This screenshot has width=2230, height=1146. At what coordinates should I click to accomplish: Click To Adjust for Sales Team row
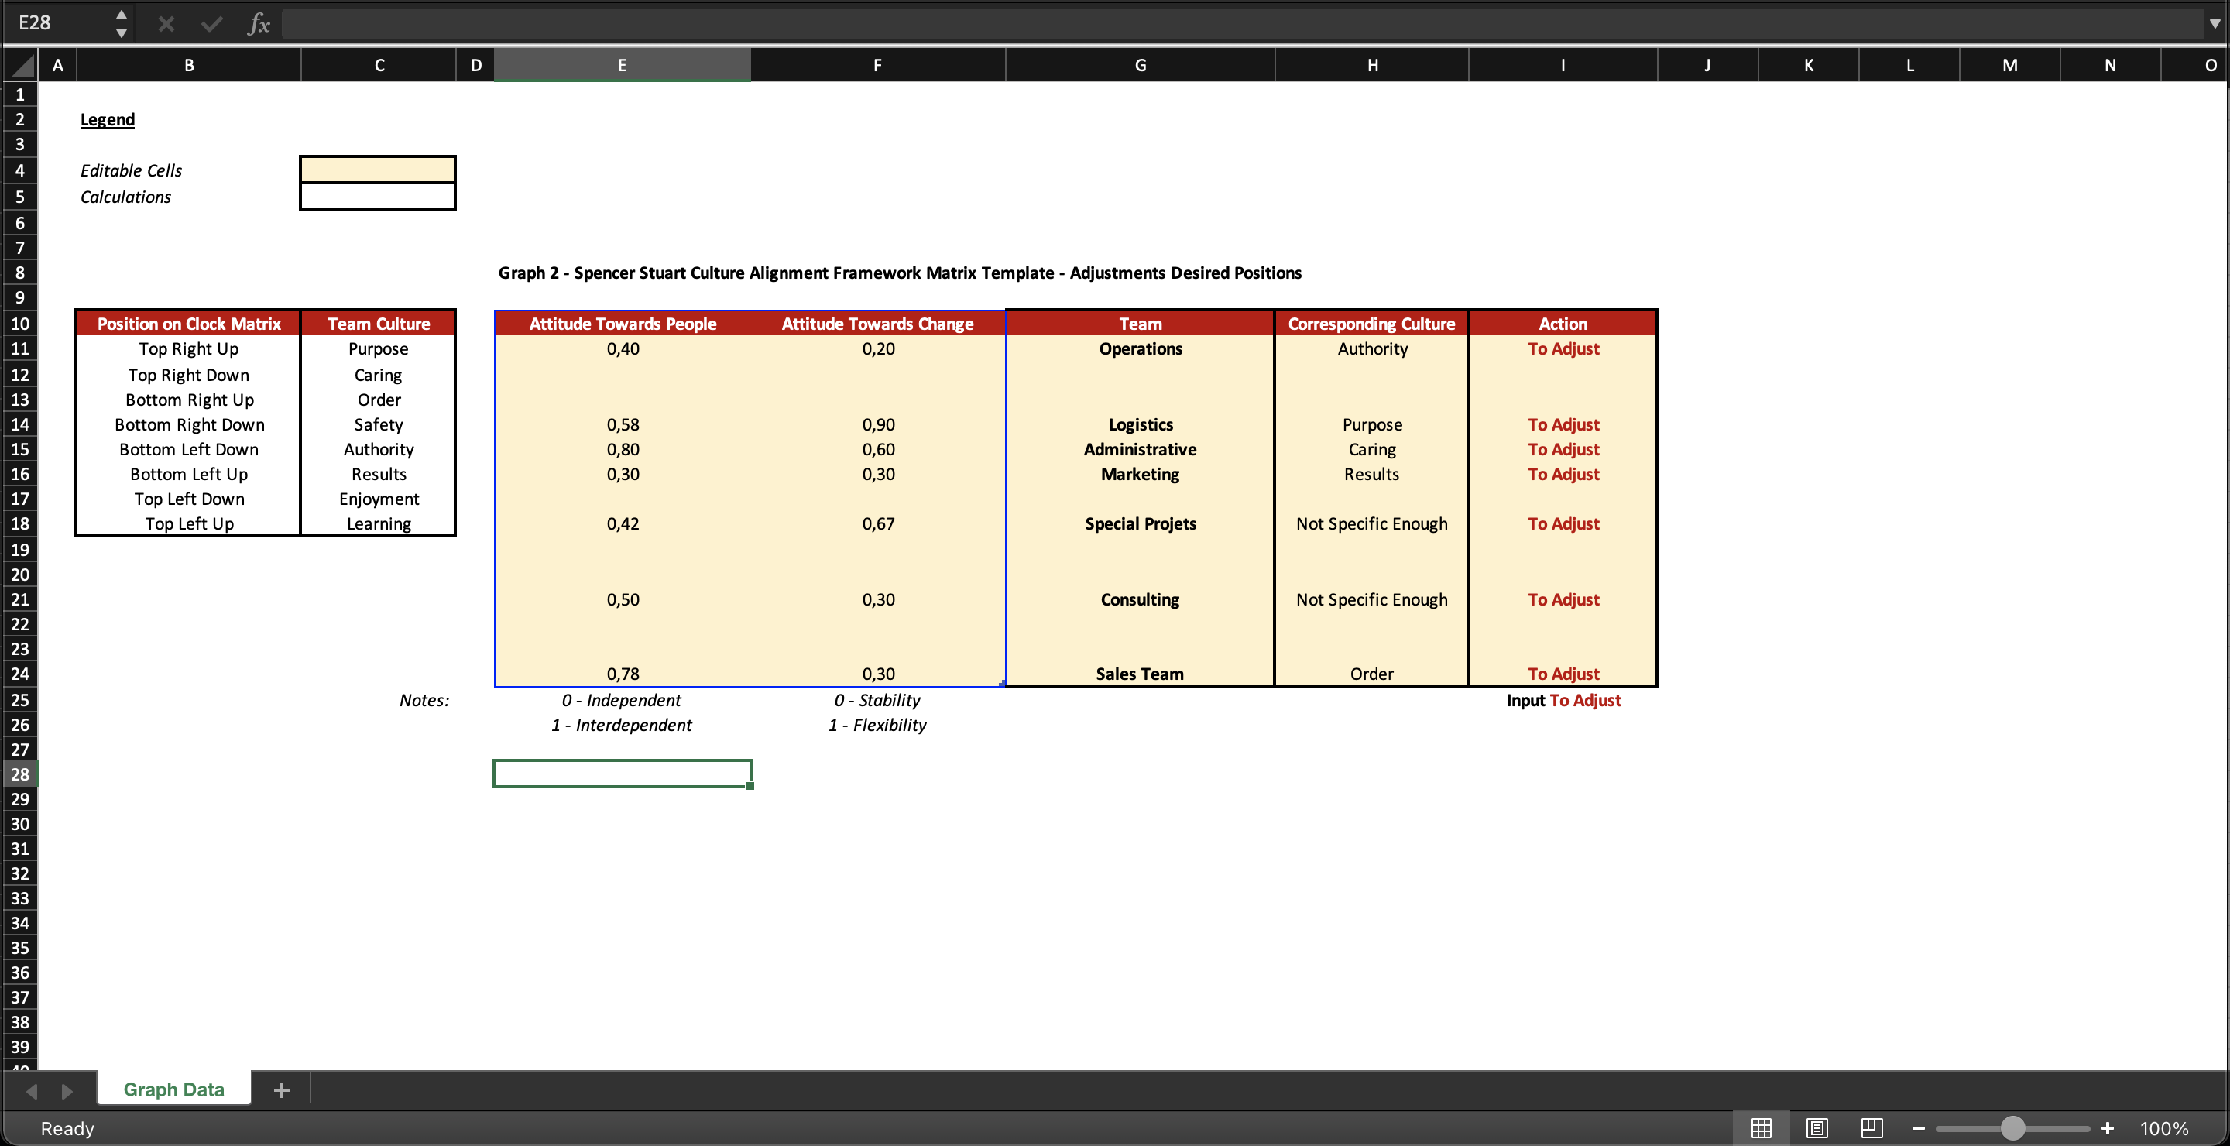1563,674
